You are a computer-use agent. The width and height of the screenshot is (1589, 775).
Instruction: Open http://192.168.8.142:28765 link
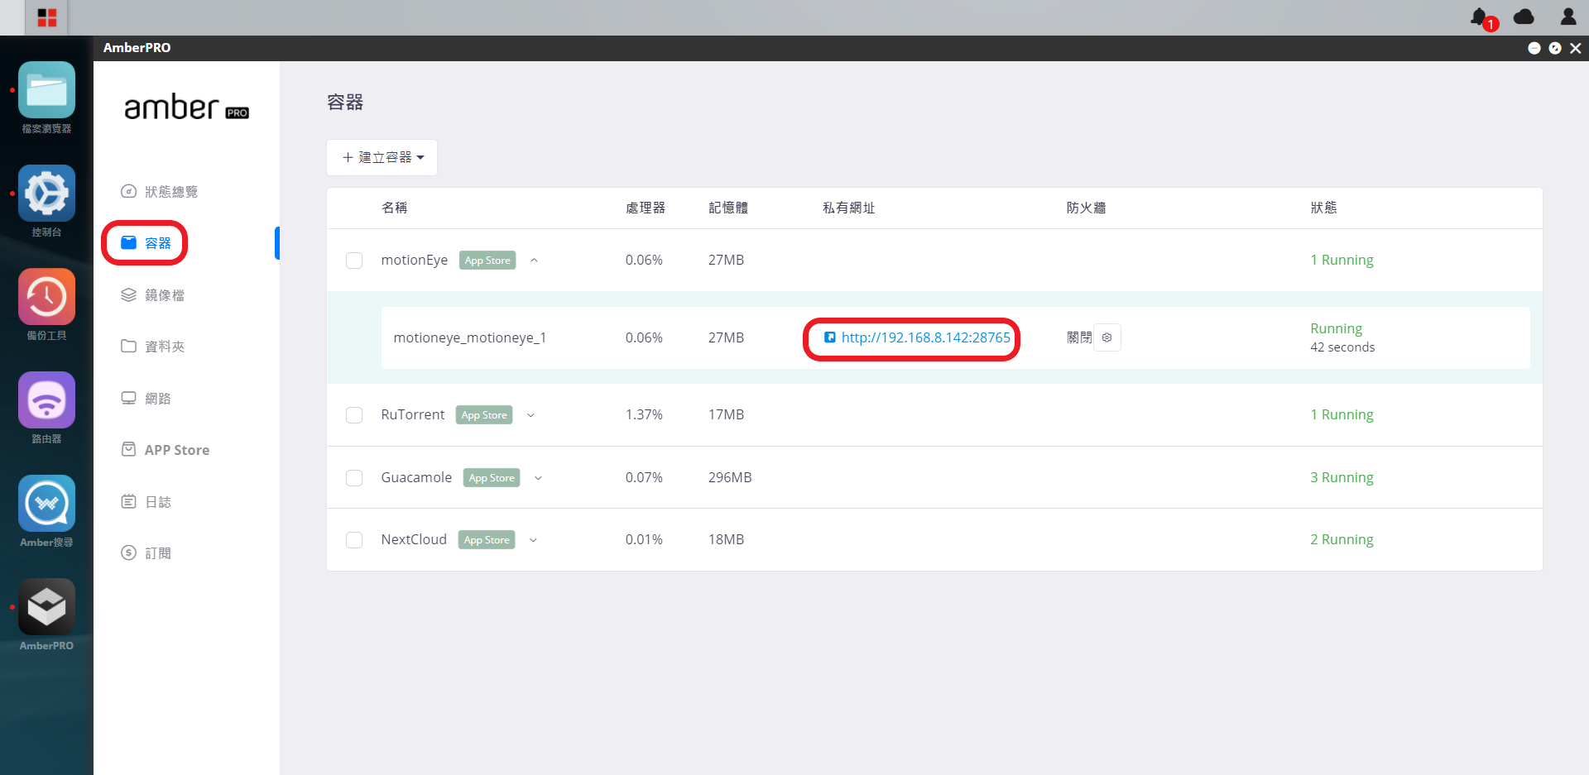(925, 337)
